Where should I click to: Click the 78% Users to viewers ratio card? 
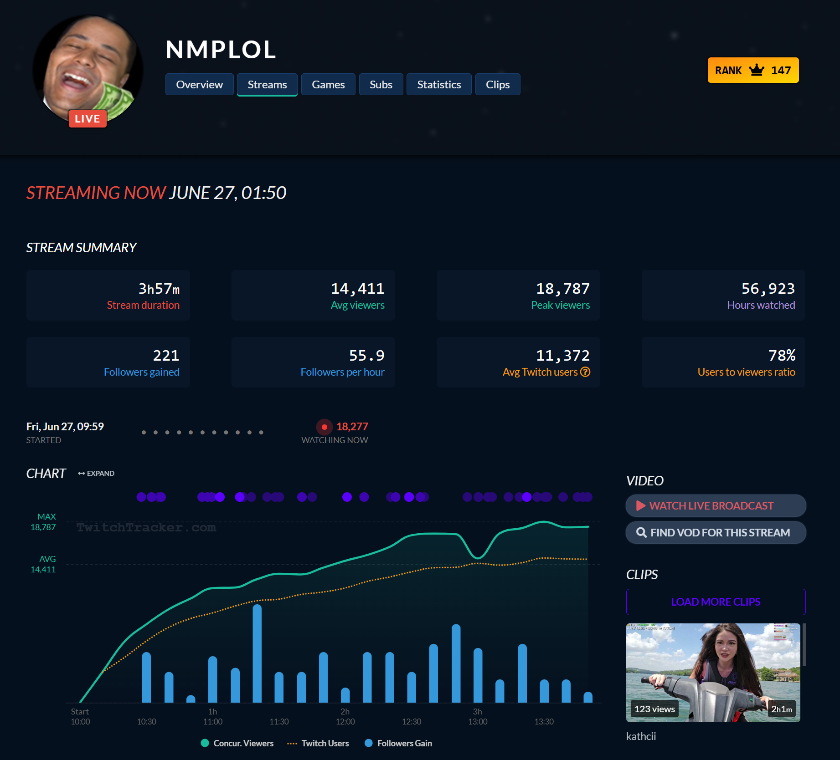tap(723, 362)
